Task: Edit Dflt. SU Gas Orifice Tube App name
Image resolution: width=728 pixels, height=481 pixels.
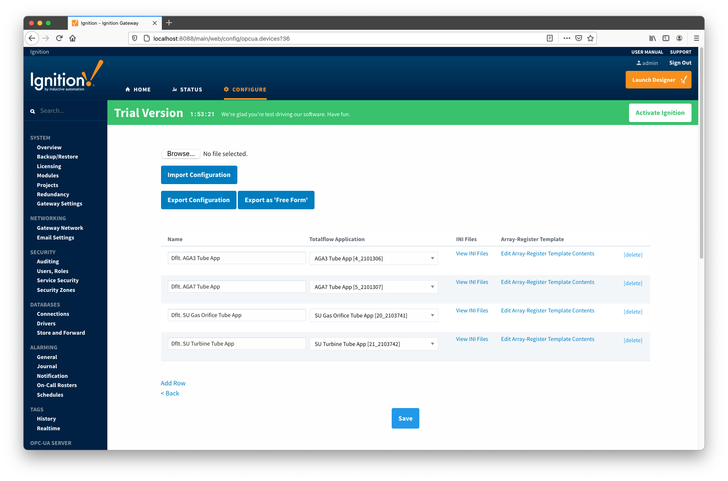Action: tap(237, 315)
